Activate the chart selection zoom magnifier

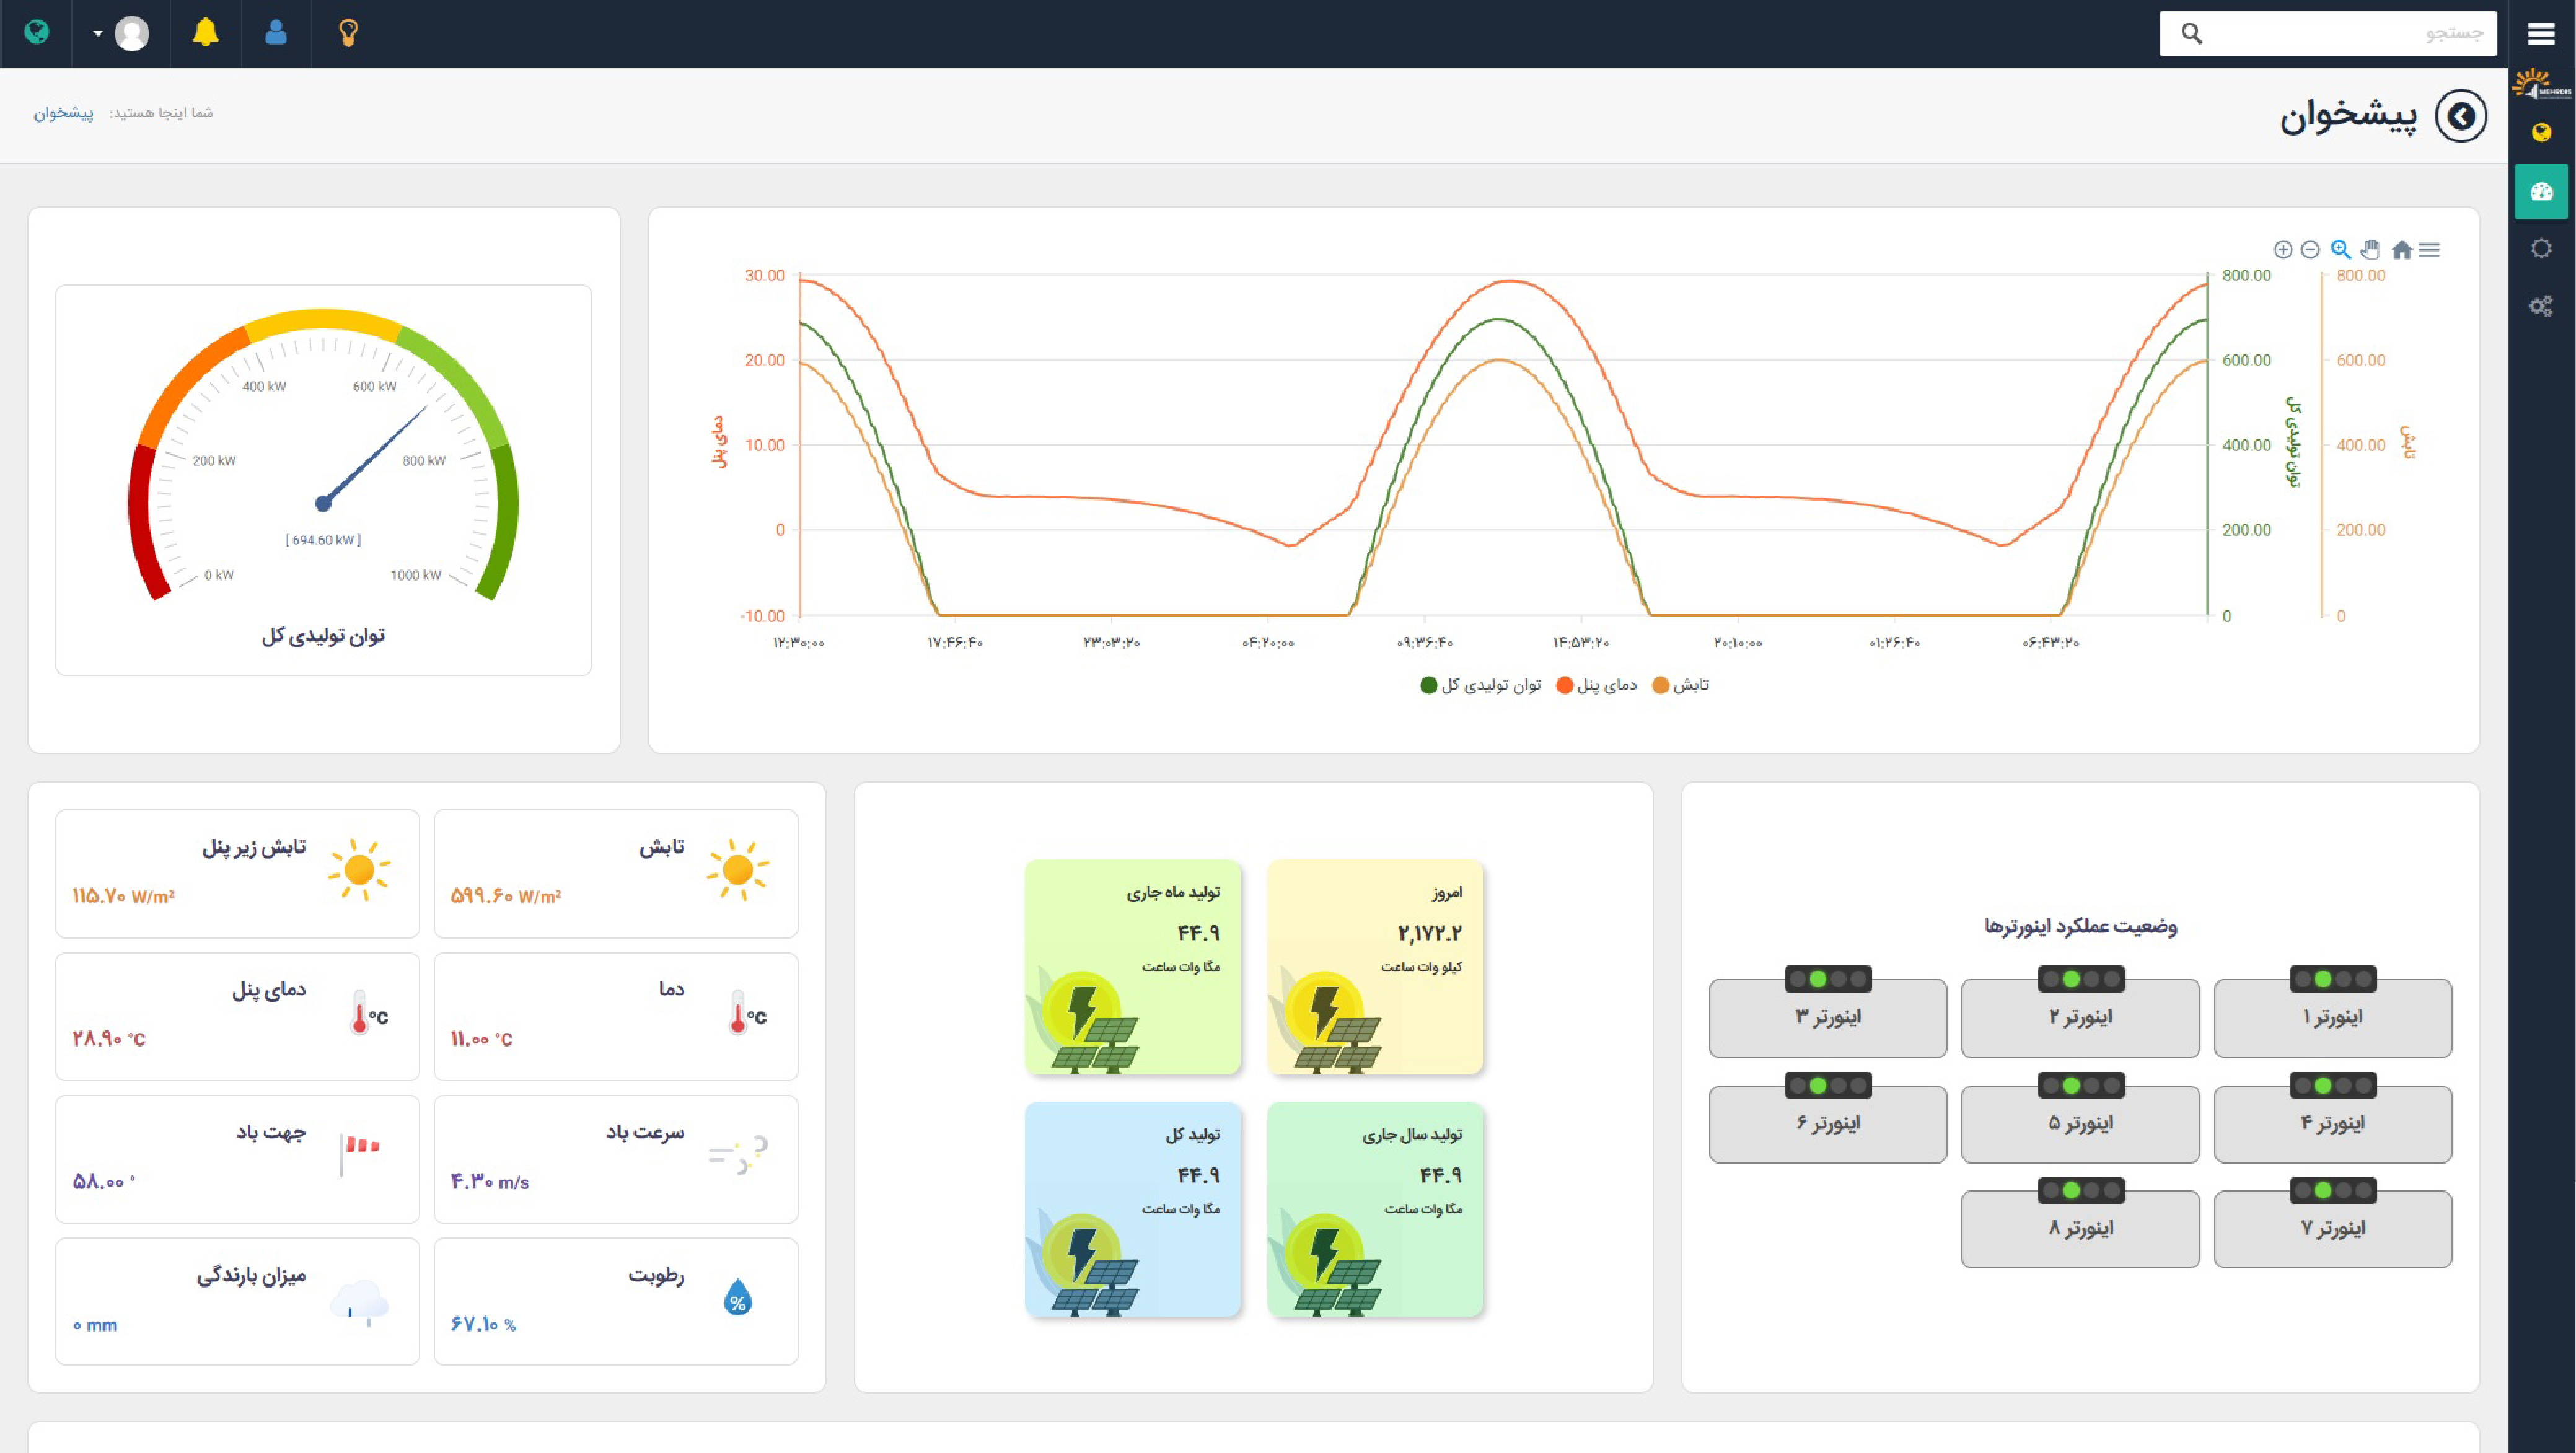(x=2340, y=249)
